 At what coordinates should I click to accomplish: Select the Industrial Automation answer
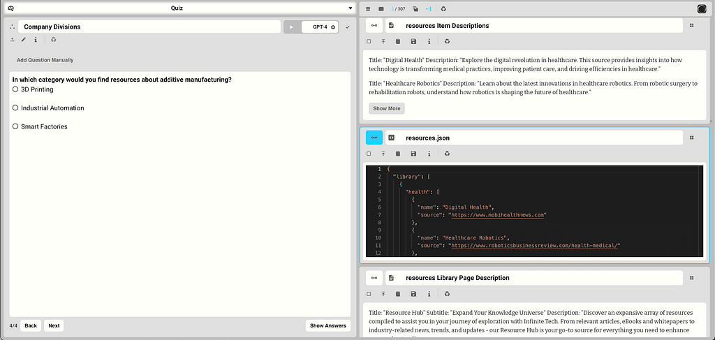[x=15, y=108]
